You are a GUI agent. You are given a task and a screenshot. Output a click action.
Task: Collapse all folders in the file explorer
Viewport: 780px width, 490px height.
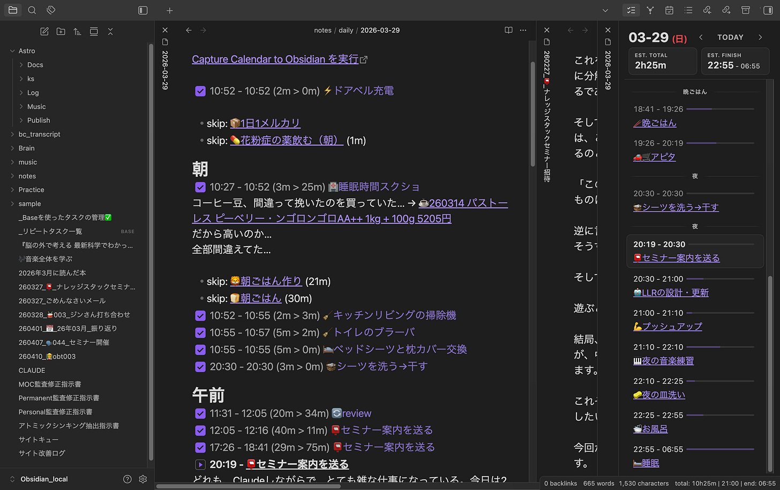pyautogui.click(x=110, y=31)
